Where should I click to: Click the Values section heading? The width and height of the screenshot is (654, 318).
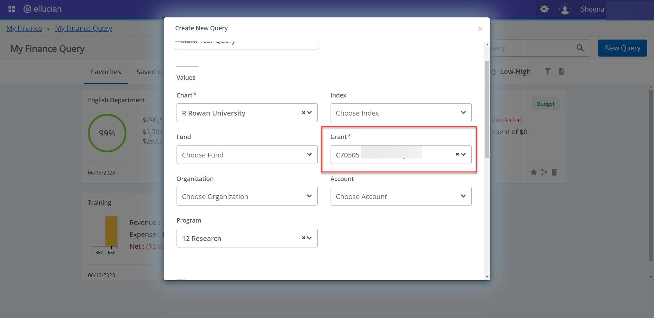coord(186,77)
